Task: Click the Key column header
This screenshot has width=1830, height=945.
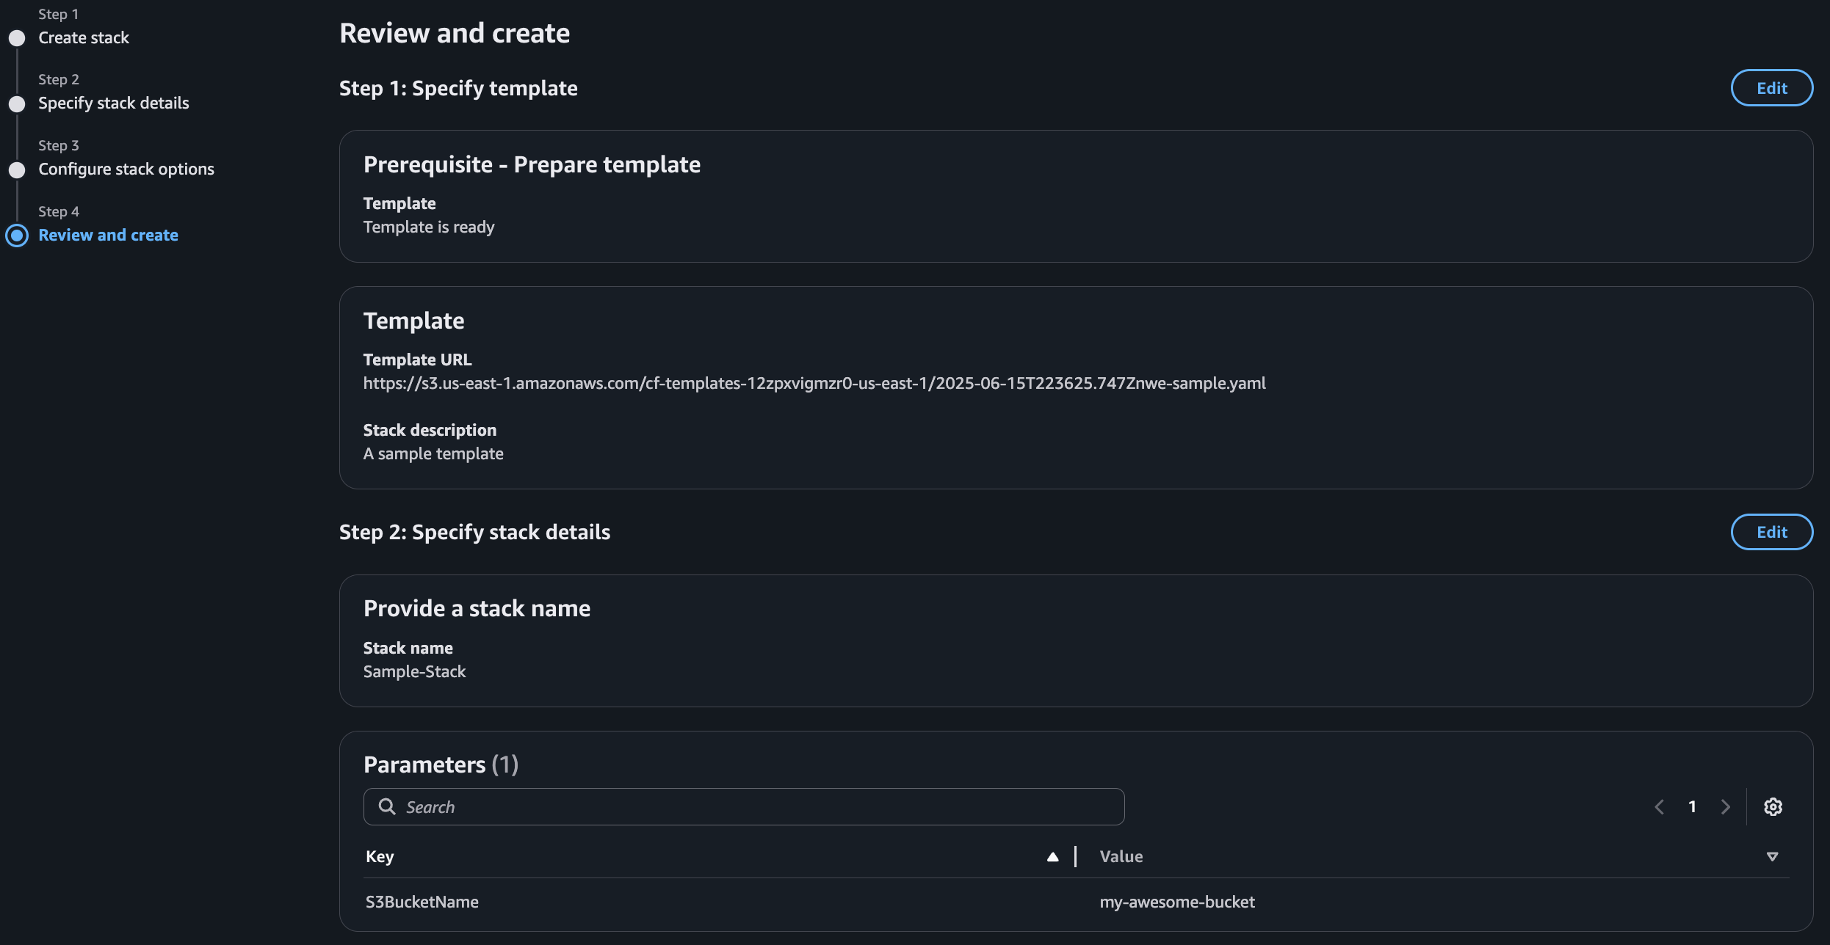Action: [380, 857]
